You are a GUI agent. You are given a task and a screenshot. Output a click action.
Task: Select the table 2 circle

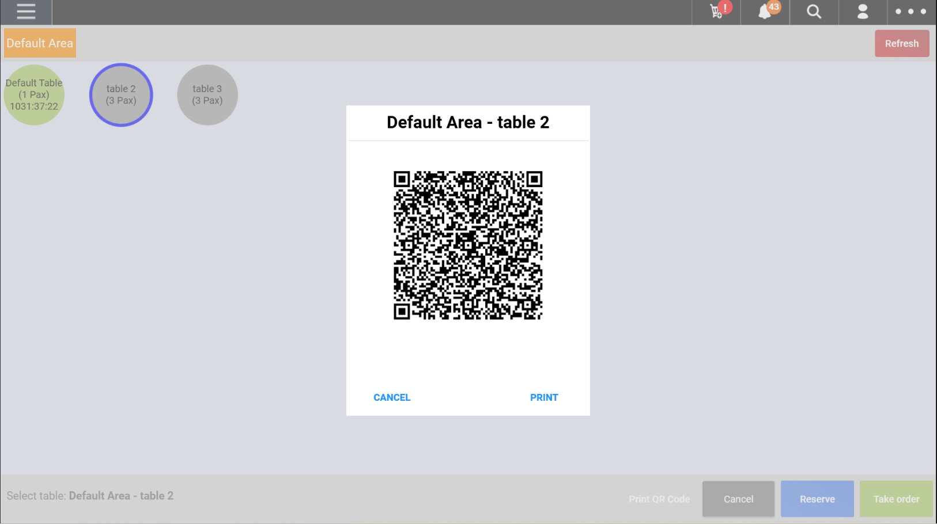point(121,95)
